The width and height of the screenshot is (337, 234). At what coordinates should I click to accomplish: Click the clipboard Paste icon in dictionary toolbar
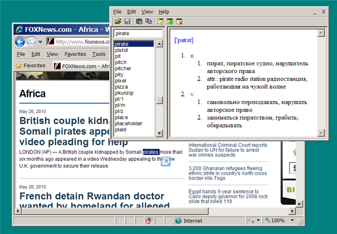pyautogui.click(x=139, y=22)
